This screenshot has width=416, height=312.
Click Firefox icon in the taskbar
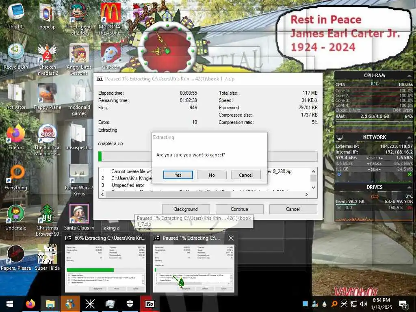[x=30, y=304]
